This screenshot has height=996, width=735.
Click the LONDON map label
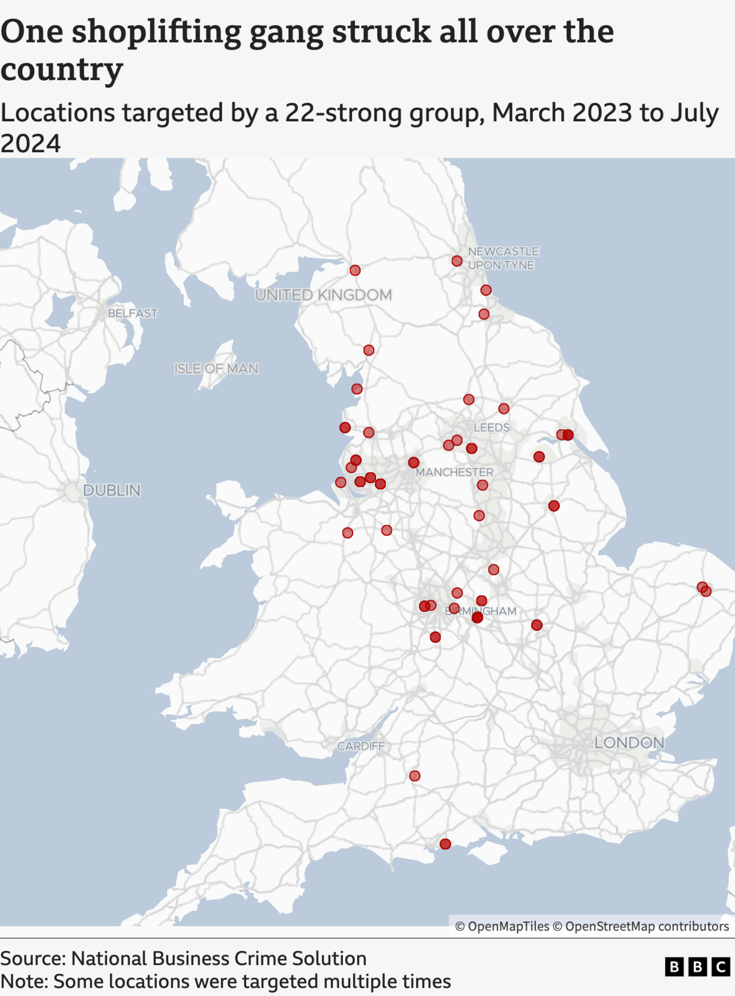[629, 743]
